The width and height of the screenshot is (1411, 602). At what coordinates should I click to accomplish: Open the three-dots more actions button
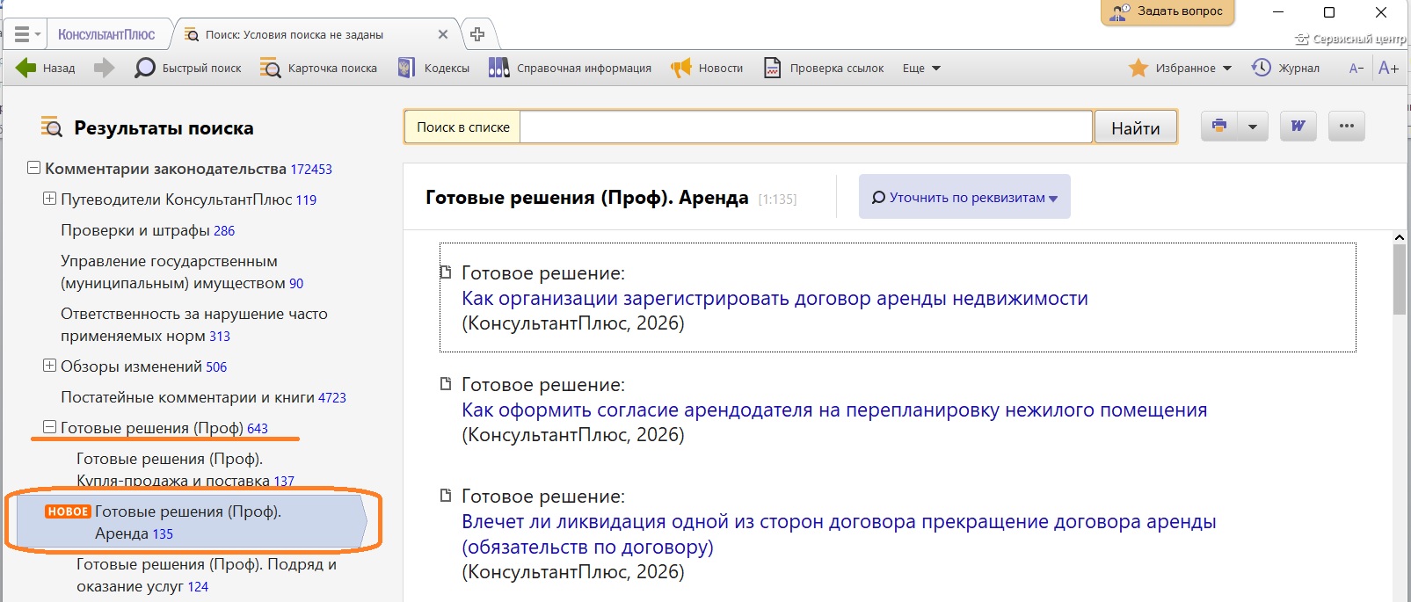1346,127
